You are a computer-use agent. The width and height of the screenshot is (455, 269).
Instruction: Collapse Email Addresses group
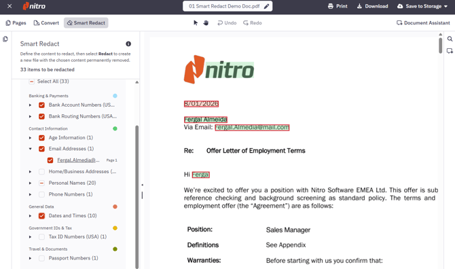[x=30, y=149]
